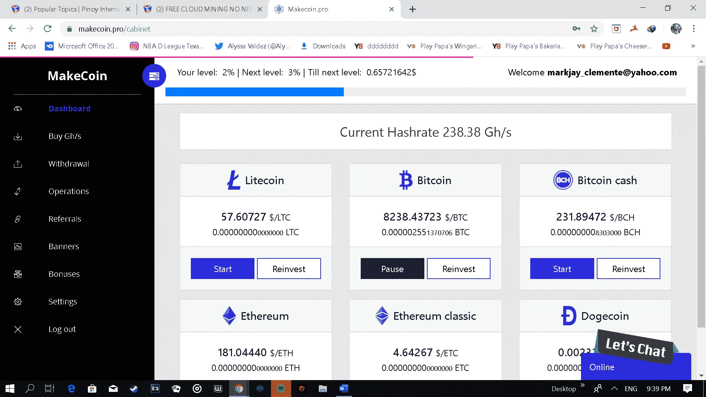Click the Dogecoin D logo
This screenshot has width=706, height=397.
pyautogui.click(x=569, y=316)
